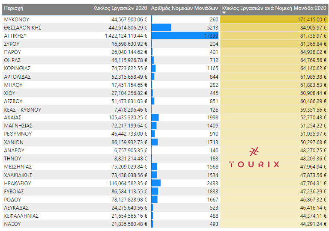The image size is (329, 231).
Task: Select the ΝΑΞΟΥ region cell
Action: pyautogui.click(x=12, y=224)
